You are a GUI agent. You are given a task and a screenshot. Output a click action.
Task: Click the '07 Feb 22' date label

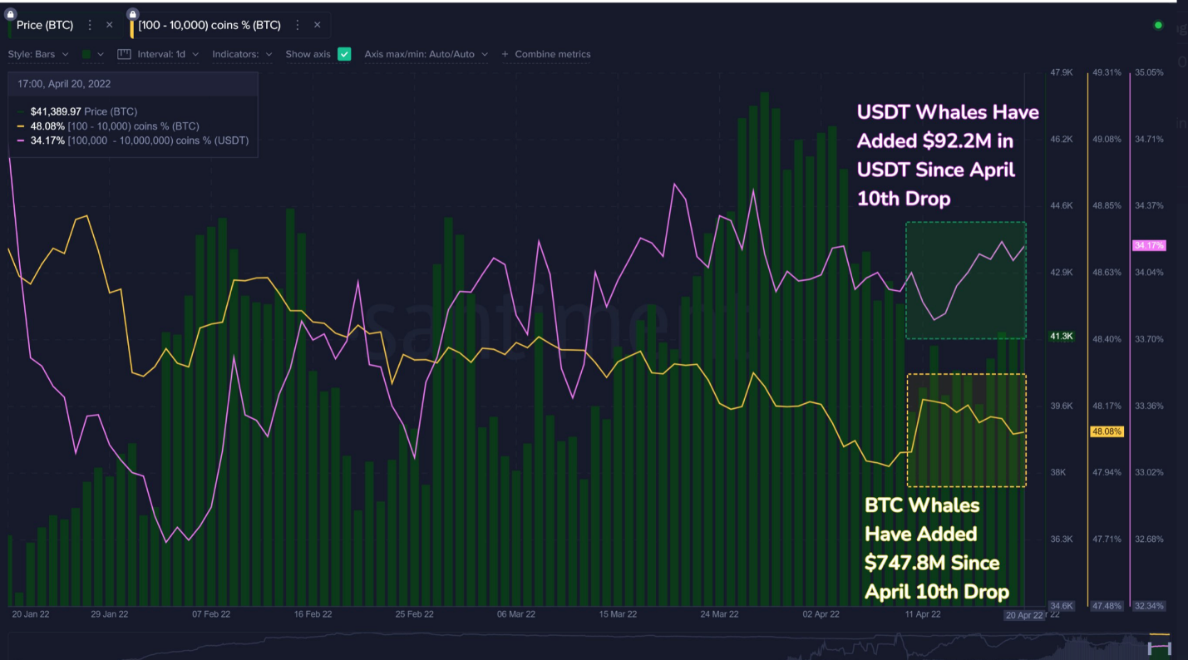coord(211,614)
